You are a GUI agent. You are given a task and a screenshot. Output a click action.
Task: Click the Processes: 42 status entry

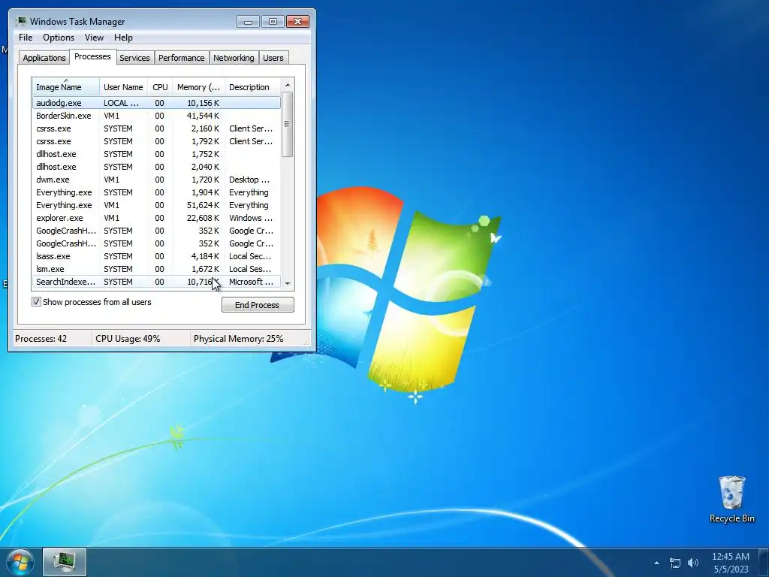41,339
